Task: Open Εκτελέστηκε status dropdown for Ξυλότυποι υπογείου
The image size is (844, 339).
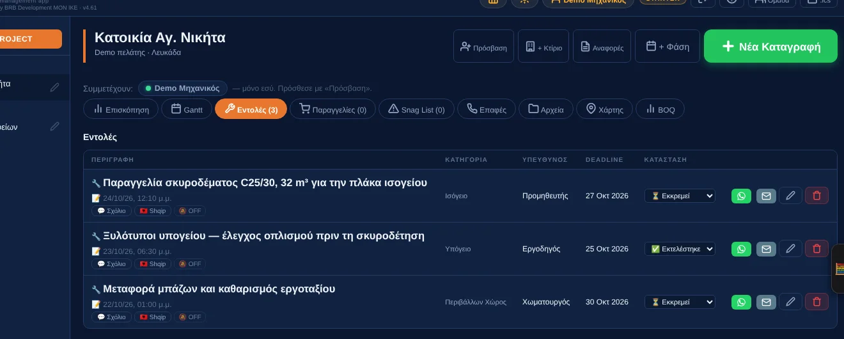Action: coord(680,249)
